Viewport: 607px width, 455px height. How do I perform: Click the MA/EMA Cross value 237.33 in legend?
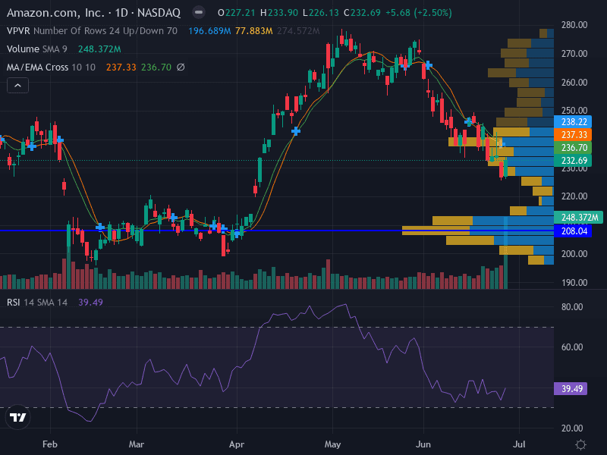click(x=121, y=67)
